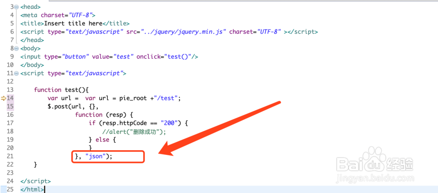The image size is (438, 193).
Task: Click the closing </body> tag
Action: point(32,65)
